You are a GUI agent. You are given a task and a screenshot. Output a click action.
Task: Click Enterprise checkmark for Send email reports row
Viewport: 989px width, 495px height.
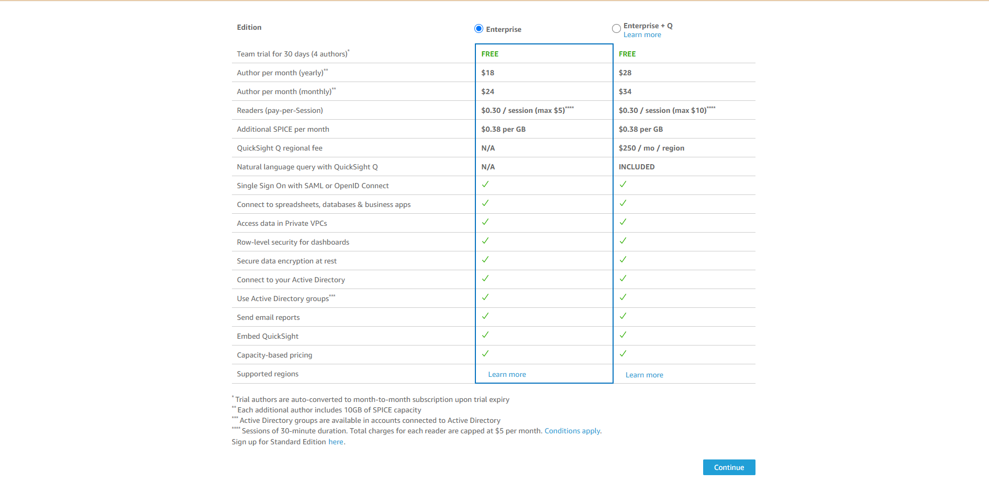click(485, 316)
